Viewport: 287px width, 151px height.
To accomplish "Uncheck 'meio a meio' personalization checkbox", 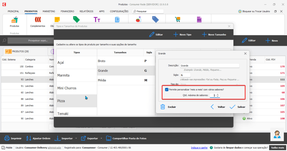I will coord(167,89).
